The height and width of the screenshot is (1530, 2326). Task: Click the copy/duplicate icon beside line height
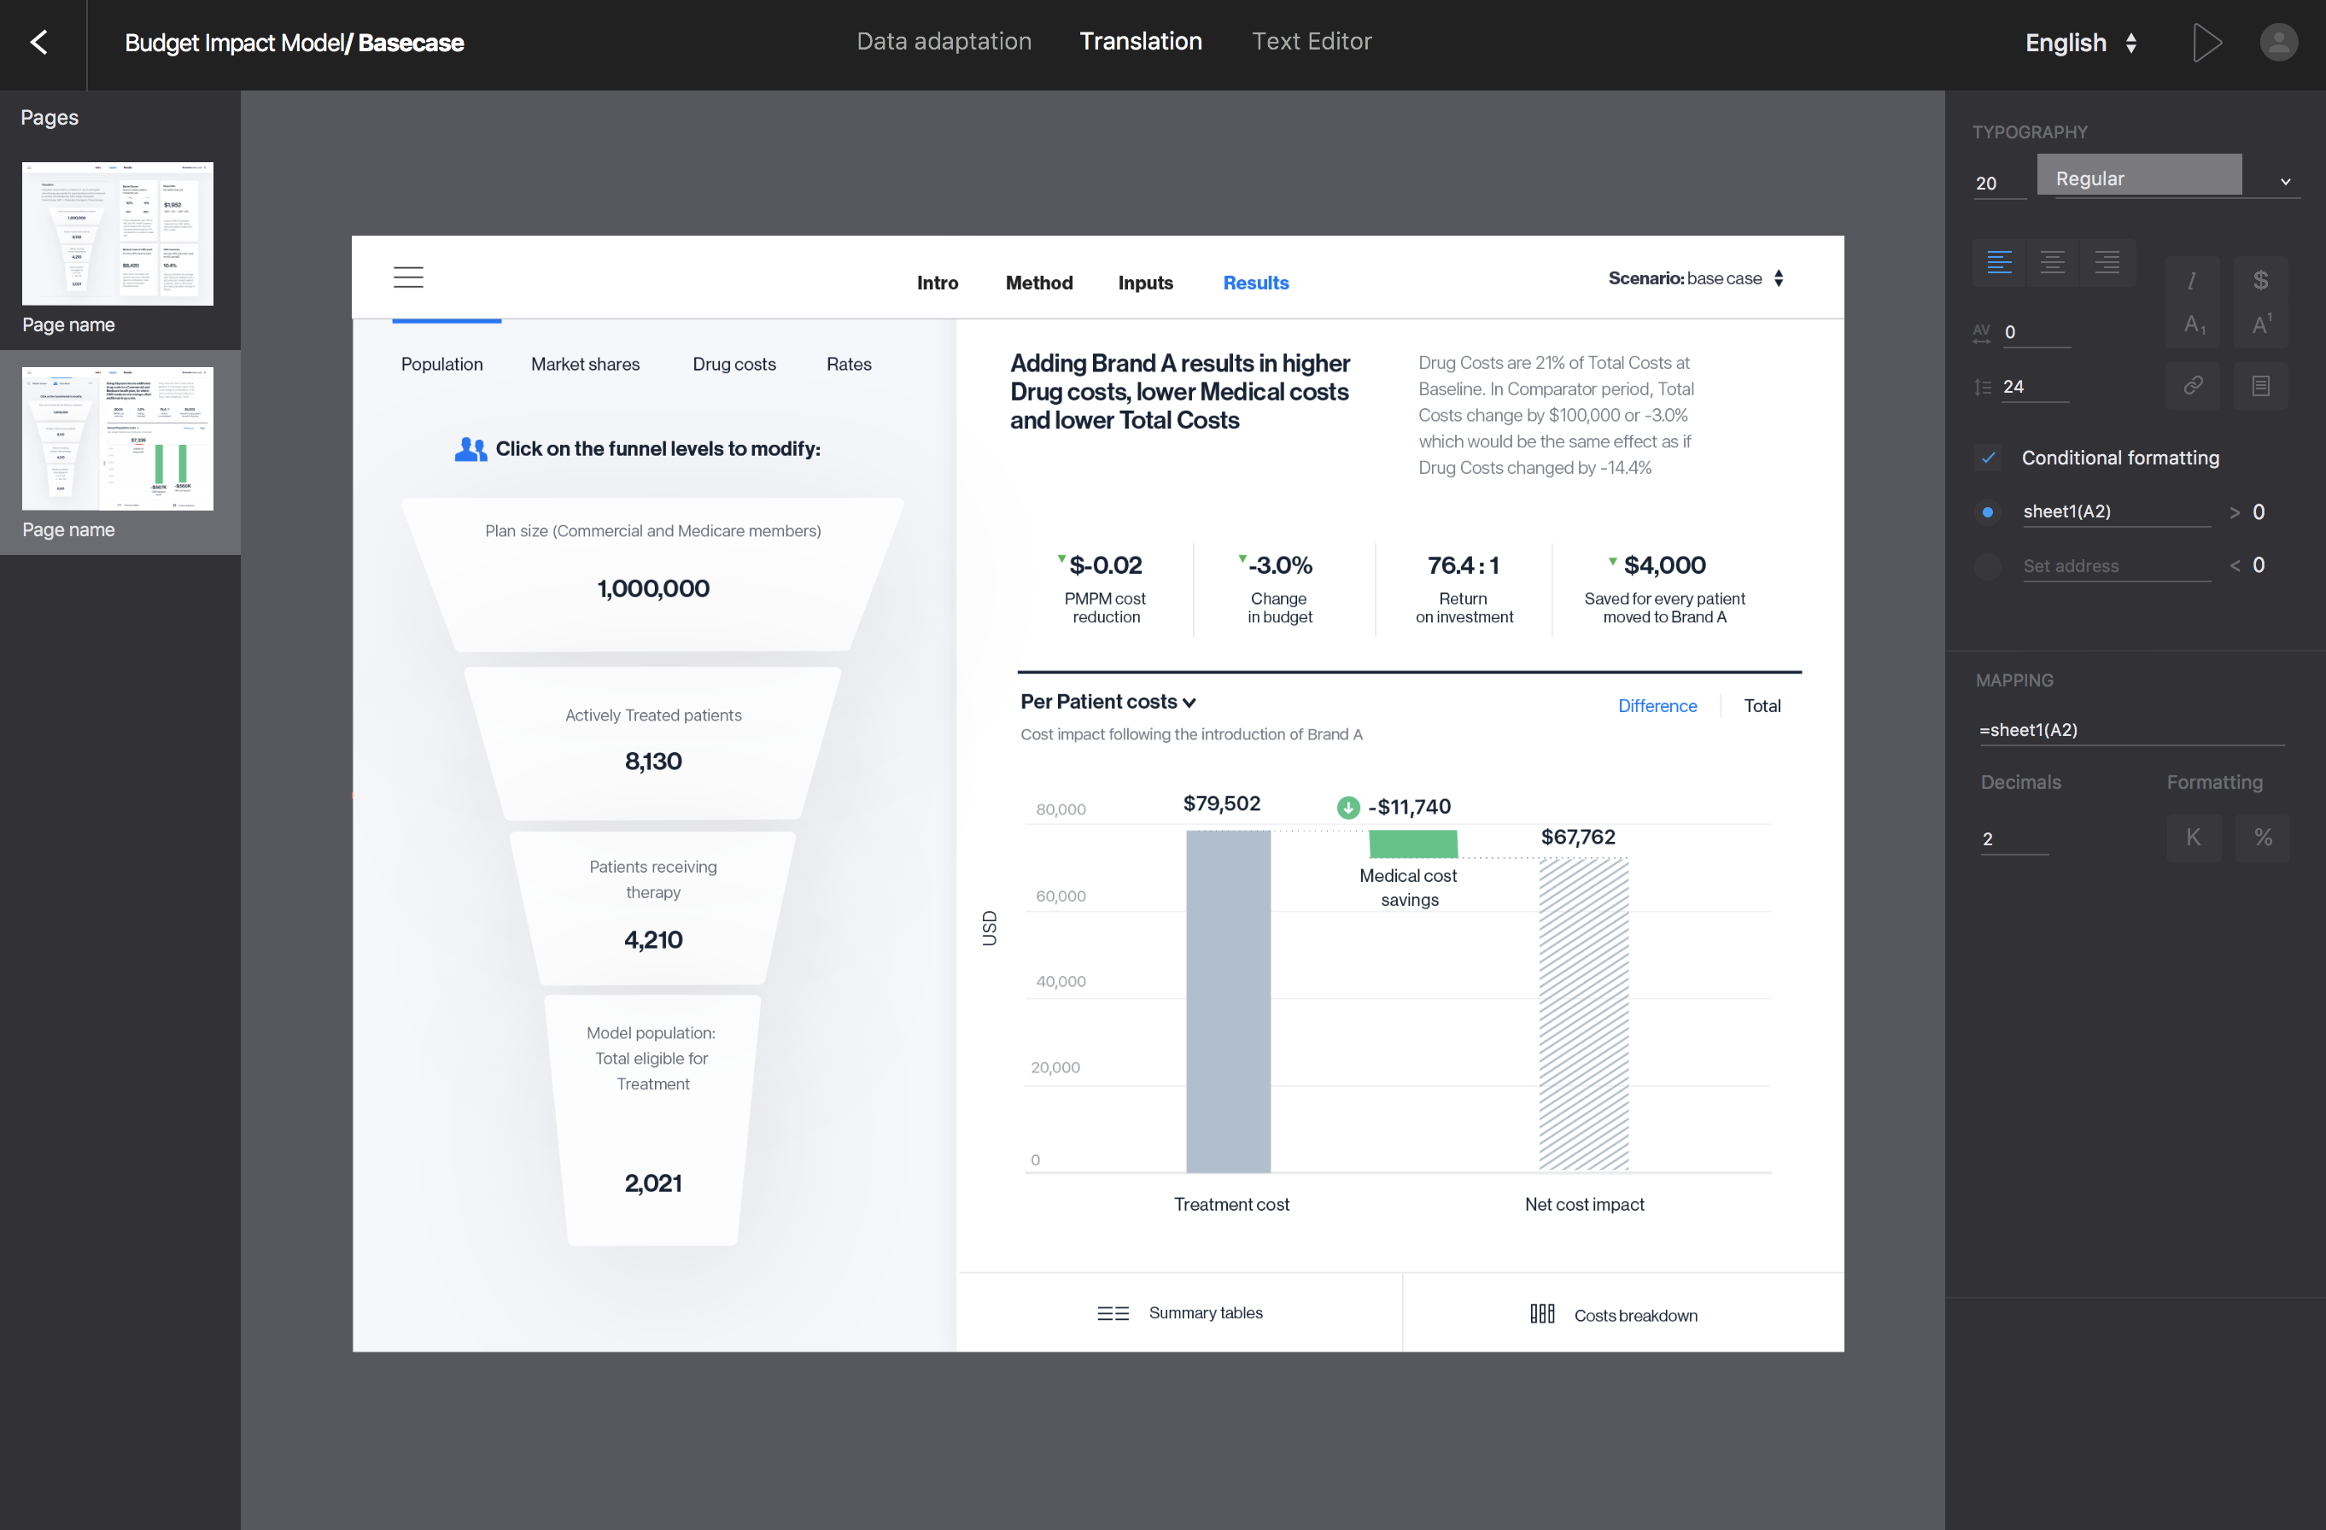click(2259, 386)
